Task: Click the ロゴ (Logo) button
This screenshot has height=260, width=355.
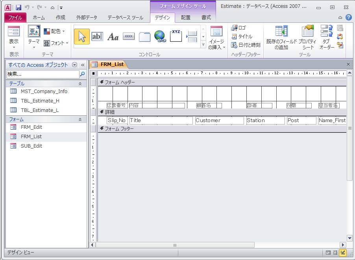Action: (239, 28)
